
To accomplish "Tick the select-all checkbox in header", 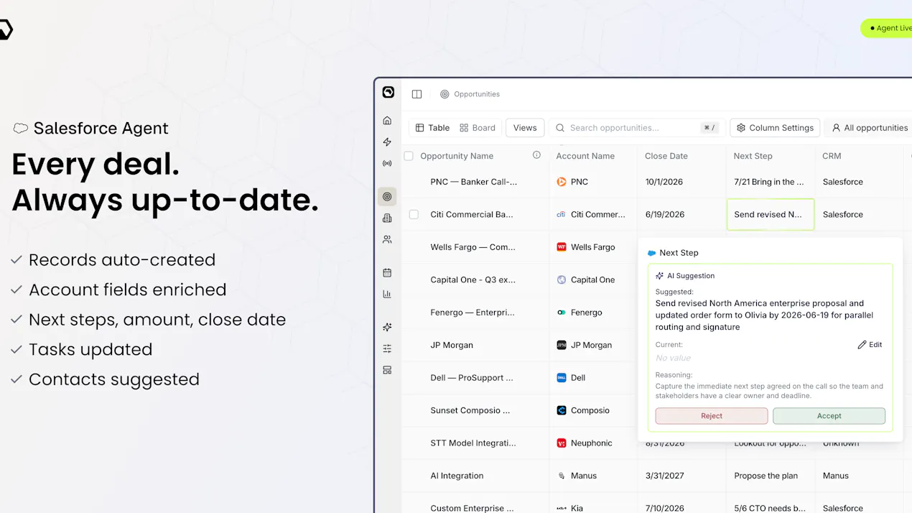I will point(409,156).
